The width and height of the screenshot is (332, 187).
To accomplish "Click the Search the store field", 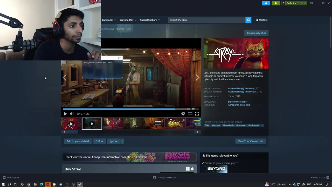I will click(x=207, y=20).
